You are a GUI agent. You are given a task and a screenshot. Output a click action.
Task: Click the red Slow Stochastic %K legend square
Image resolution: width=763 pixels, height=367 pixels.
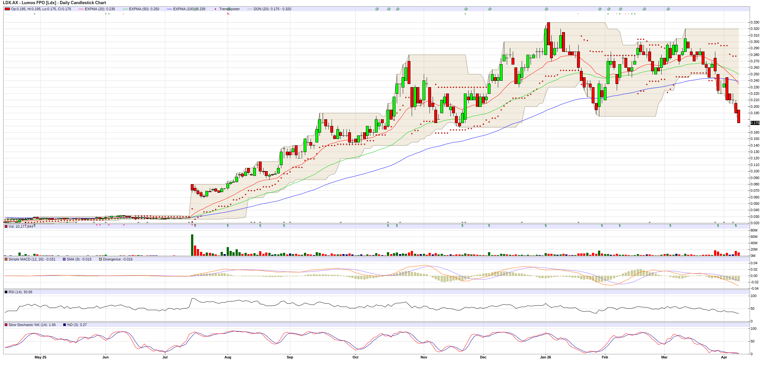point(6,325)
